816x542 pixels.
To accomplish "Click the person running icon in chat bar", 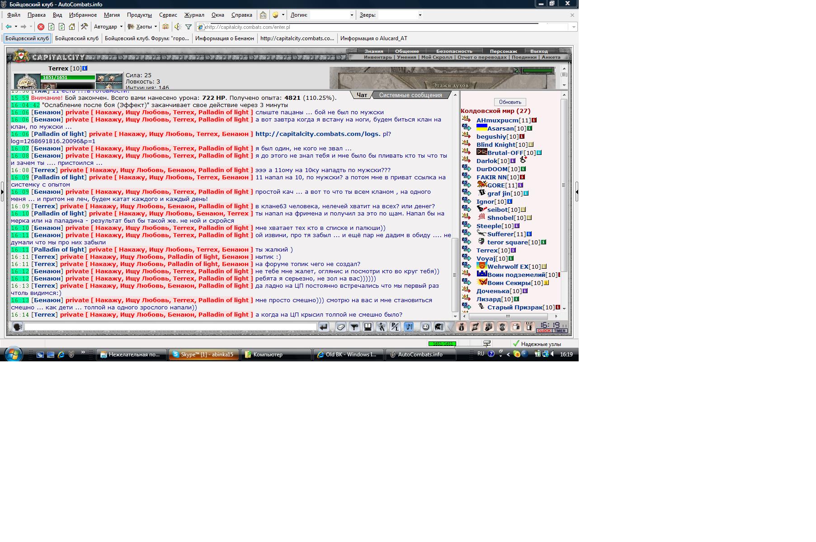I will (382, 327).
